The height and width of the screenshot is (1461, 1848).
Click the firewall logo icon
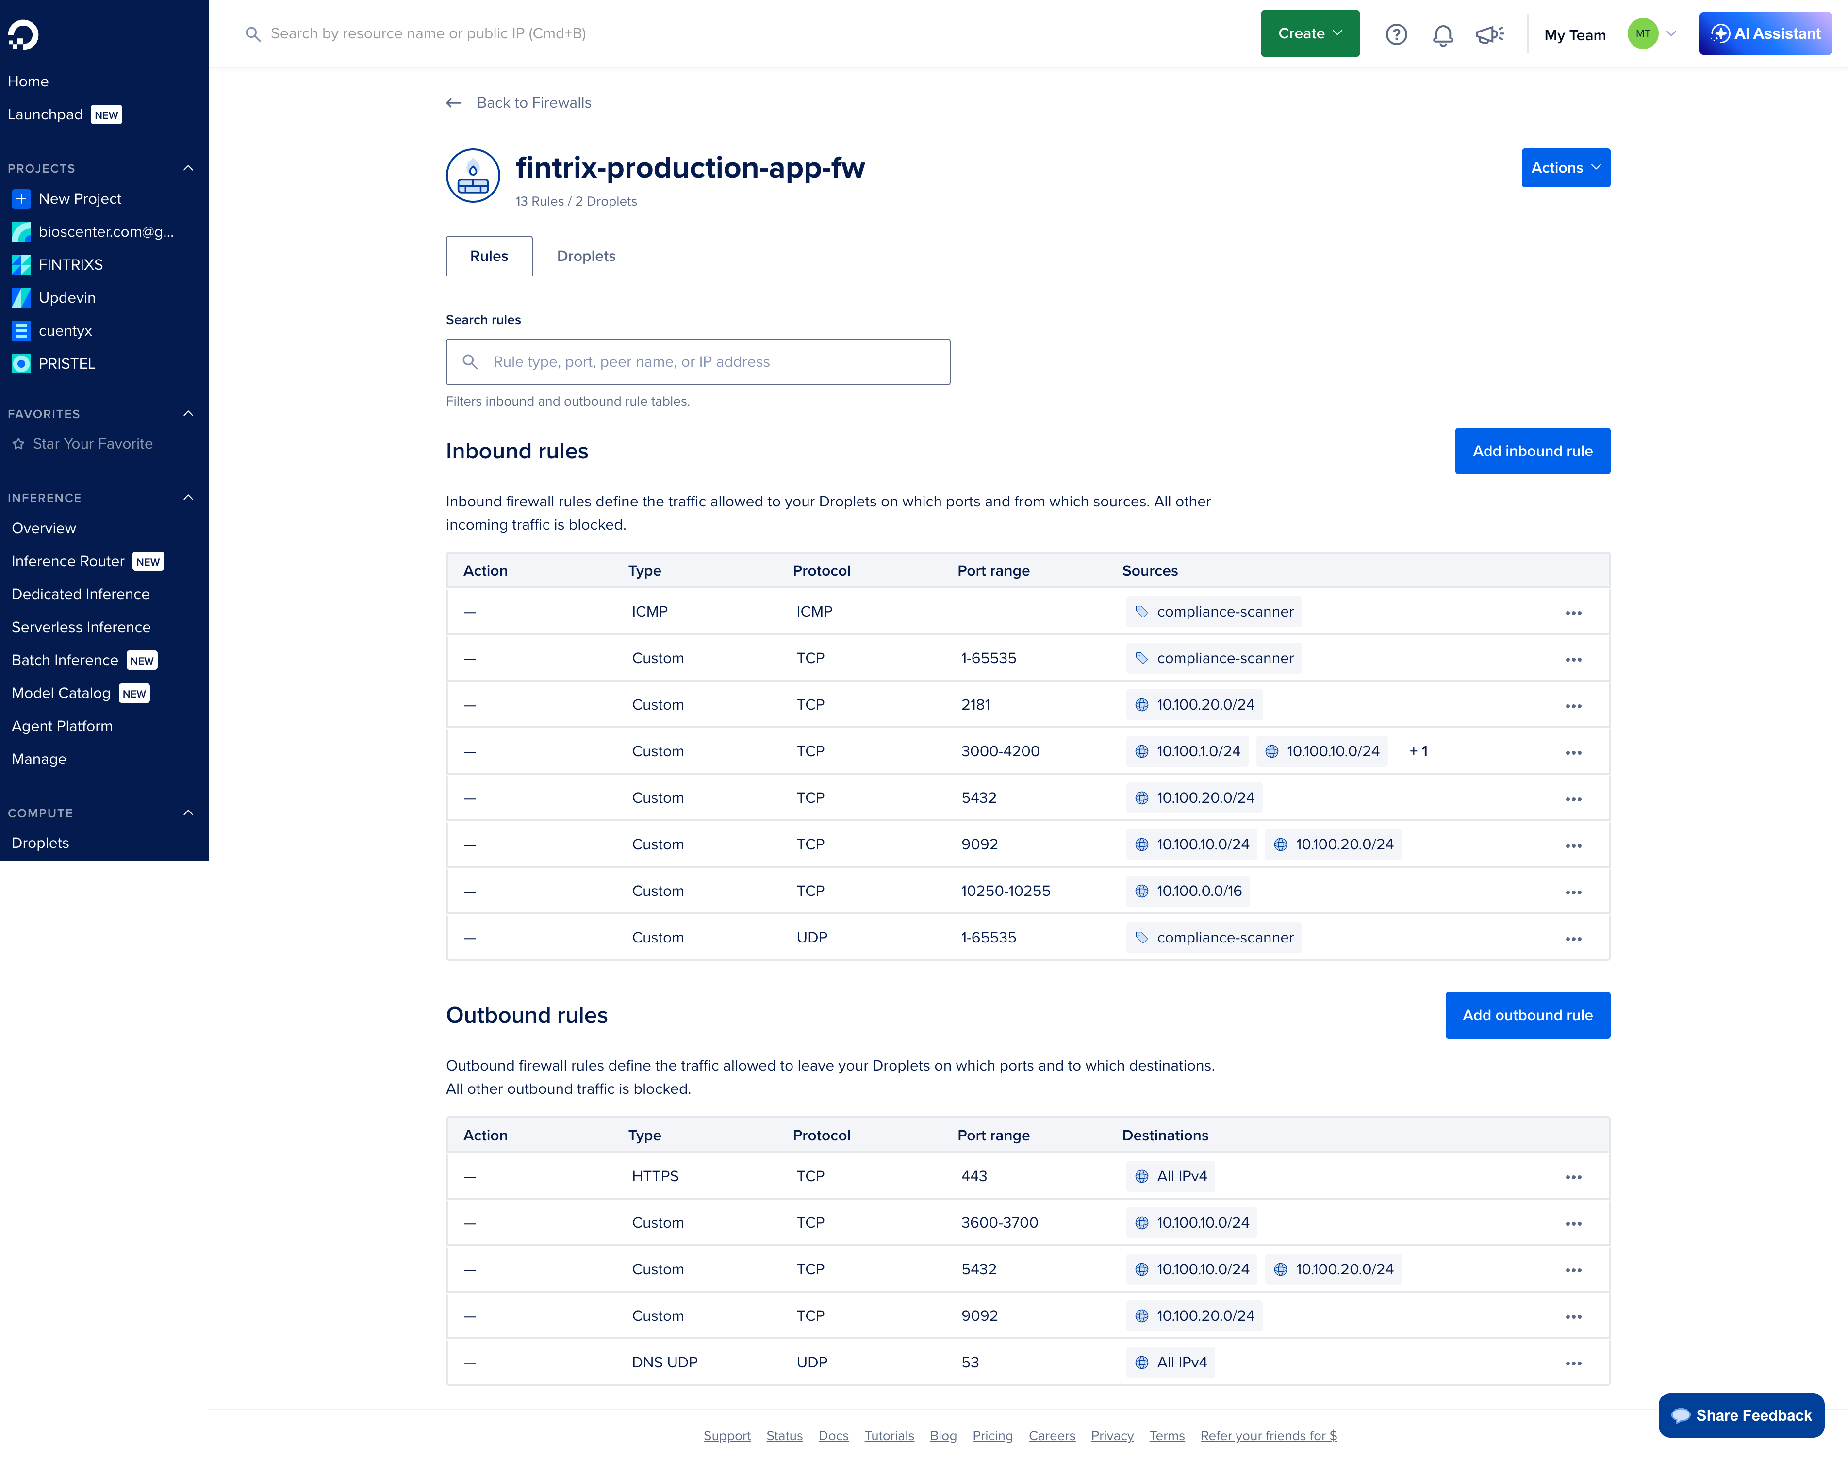(473, 176)
